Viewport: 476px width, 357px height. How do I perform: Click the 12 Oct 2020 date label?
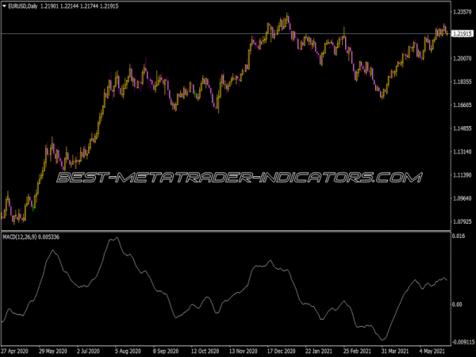(x=205, y=351)
